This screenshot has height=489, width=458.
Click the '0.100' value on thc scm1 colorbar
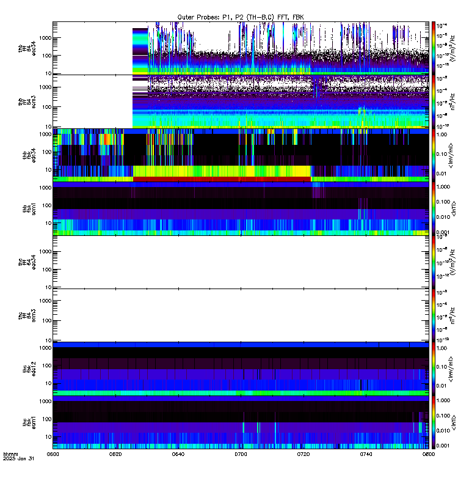pyautogui.click(x=443, y=416)
